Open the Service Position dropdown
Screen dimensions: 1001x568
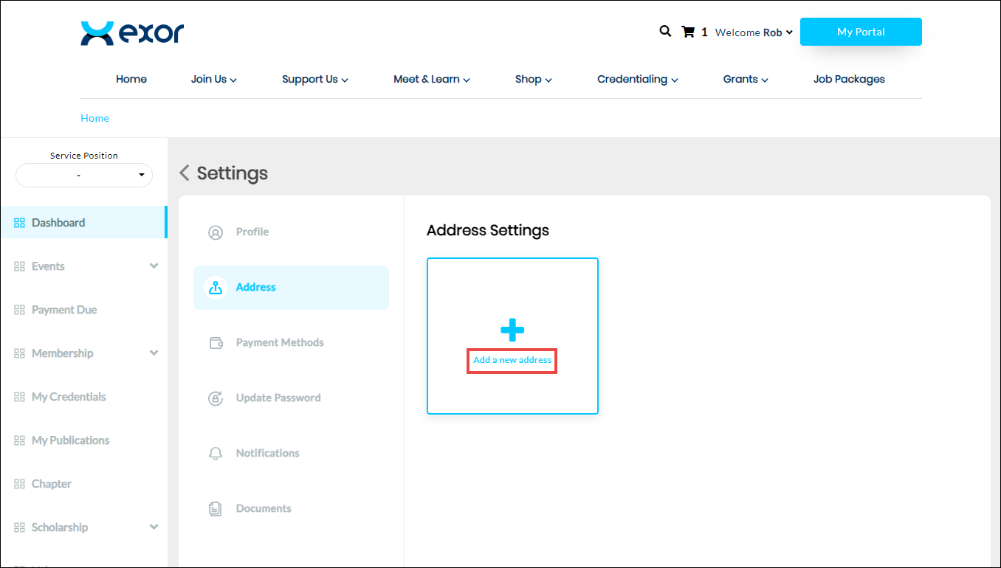point(84,176)
